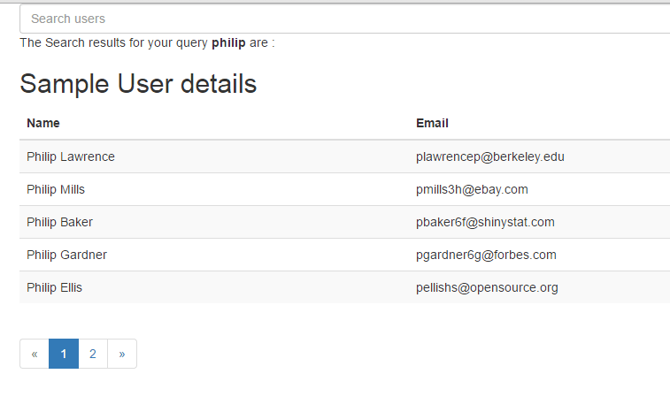Click email pbaker6f@shinystat.com

tap(485, 222)
